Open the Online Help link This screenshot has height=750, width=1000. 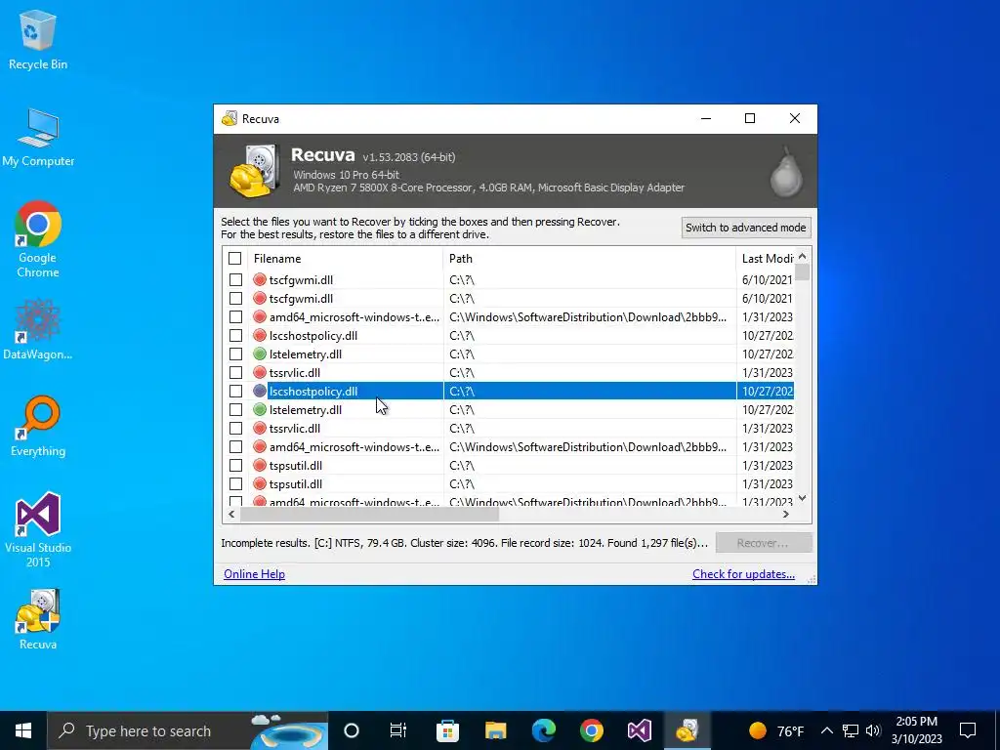pos(254,574)
